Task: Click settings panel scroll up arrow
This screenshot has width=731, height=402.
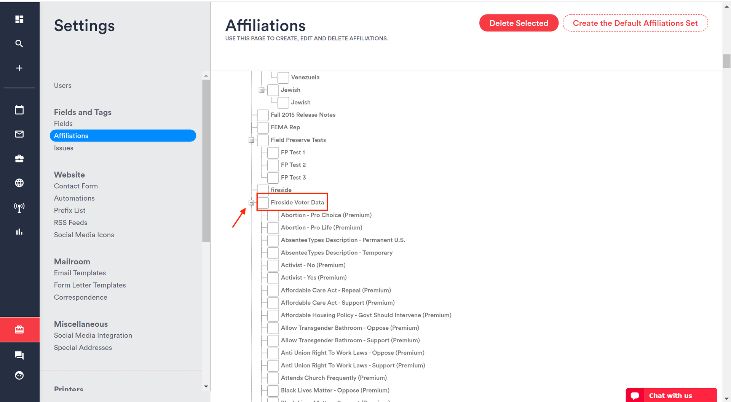Action: (x=206, y=76)
